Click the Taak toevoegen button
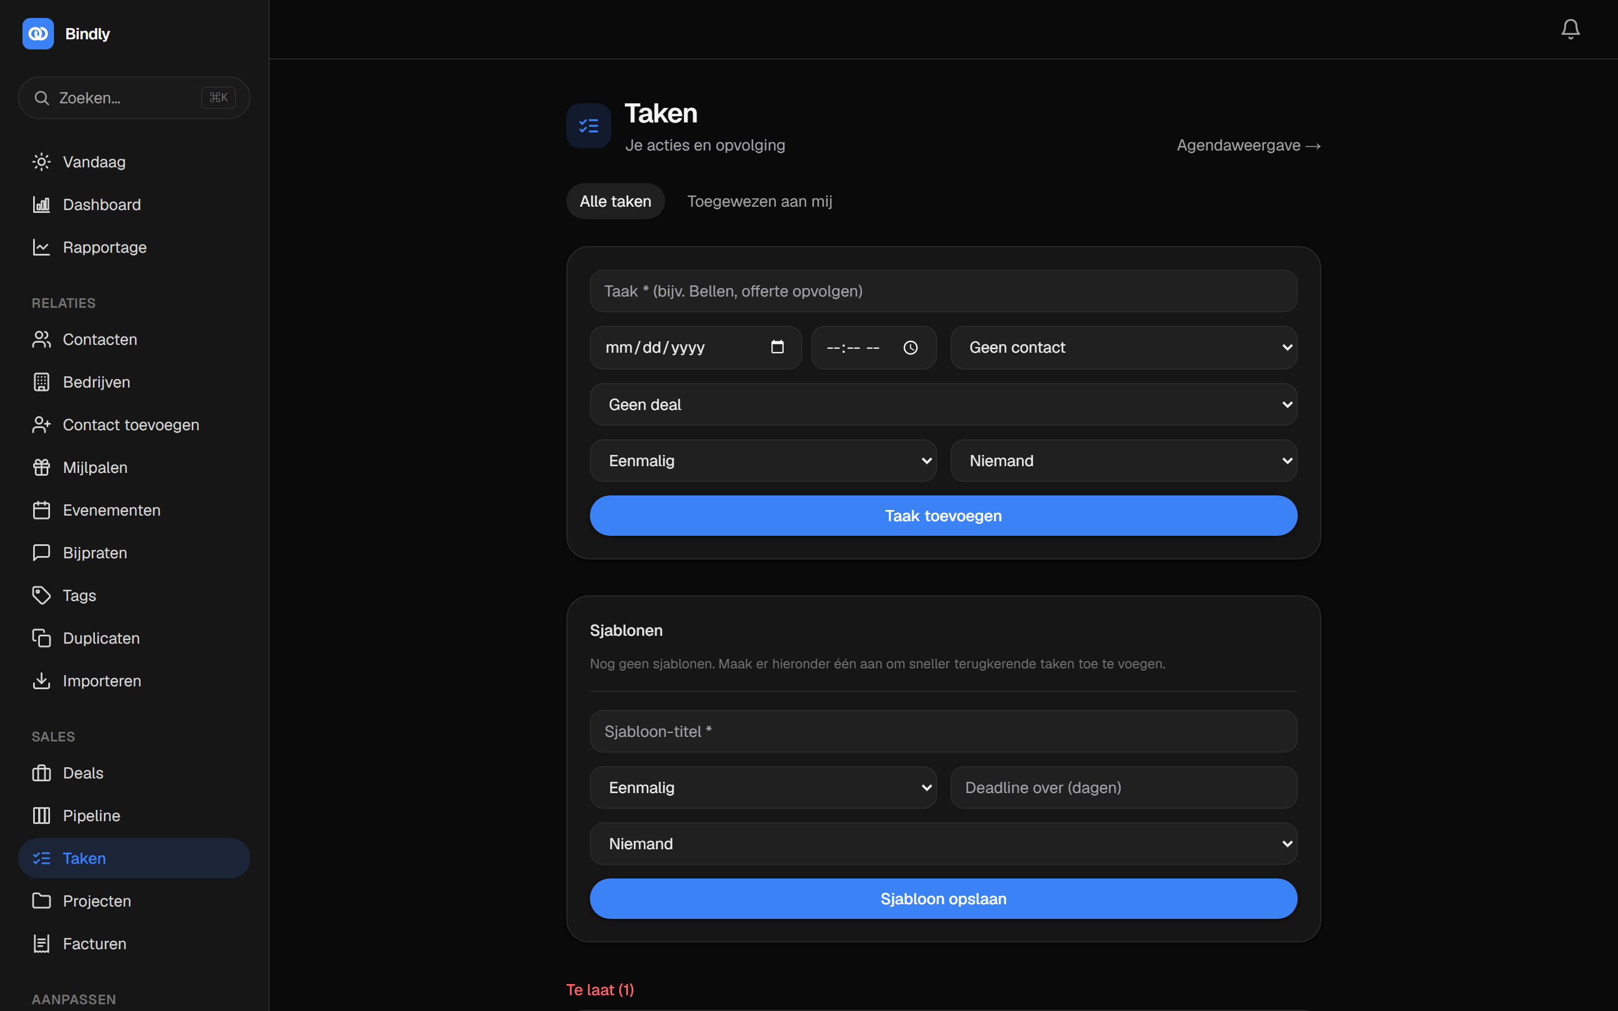 [943, 516]
